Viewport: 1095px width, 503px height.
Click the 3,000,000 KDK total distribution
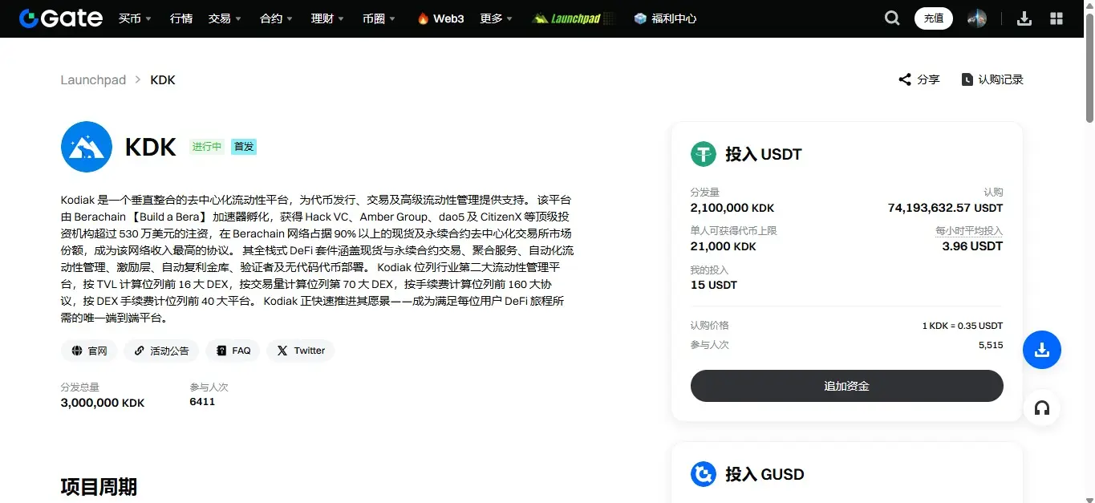tap(103, 403)
